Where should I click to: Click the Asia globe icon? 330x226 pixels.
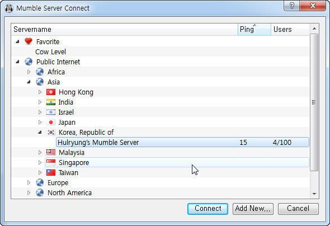coord(40,82)
